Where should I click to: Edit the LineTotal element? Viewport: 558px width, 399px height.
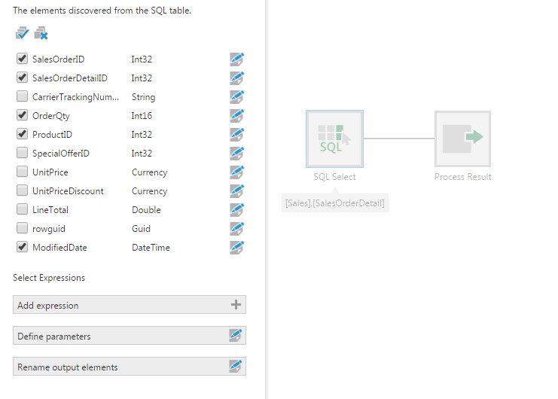(237, 210)
